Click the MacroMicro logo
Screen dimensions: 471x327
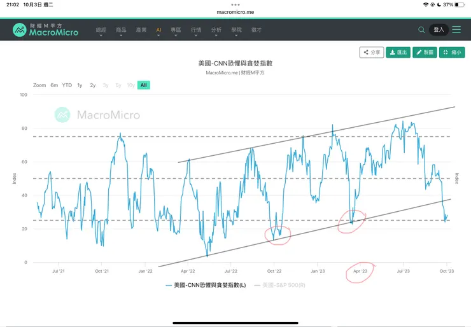pos(46,30)
